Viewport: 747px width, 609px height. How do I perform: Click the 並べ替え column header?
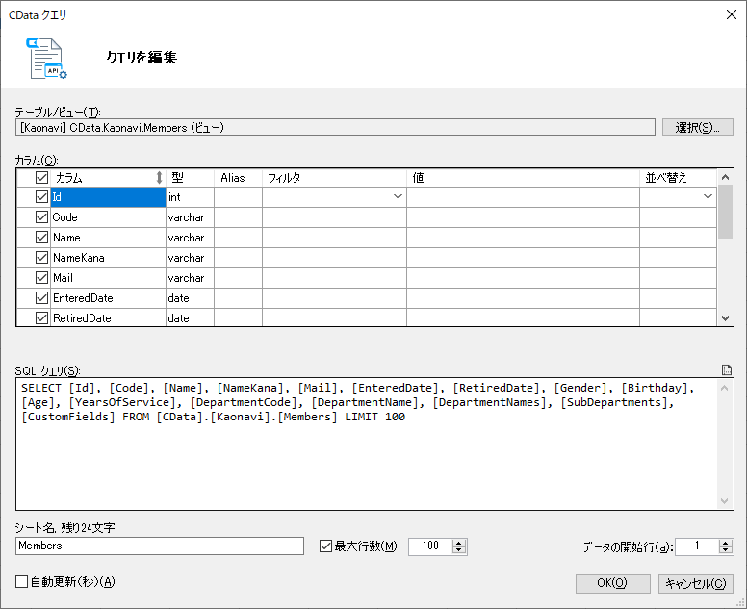tap(678, 178)
